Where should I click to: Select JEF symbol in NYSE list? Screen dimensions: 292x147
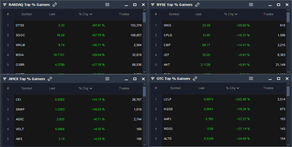(x=167, y=55)
